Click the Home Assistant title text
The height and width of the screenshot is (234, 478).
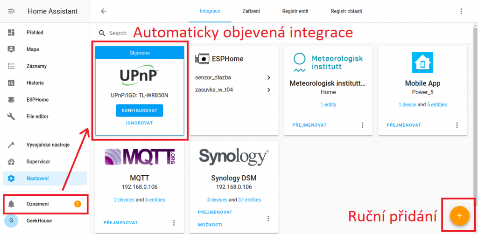point(53,11)
